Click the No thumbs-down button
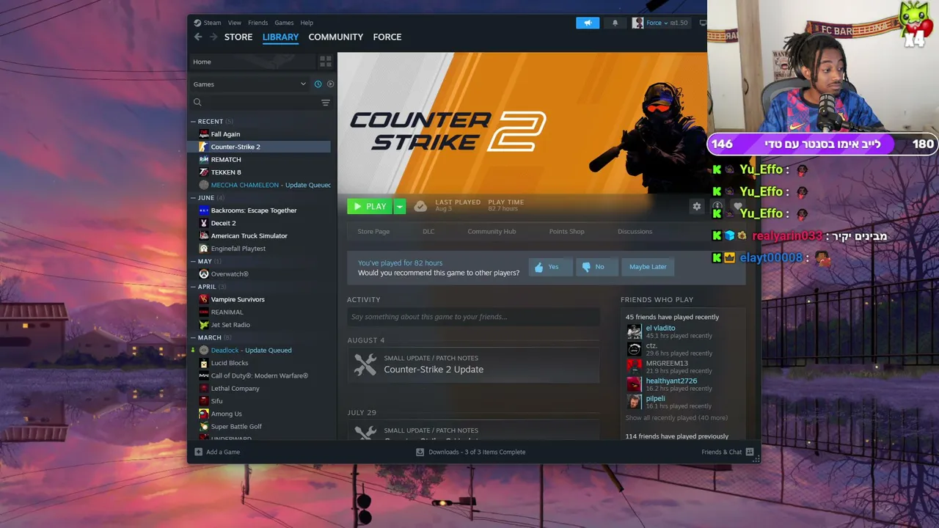This screenshot has width=939, height=528. tap(596, 267)
